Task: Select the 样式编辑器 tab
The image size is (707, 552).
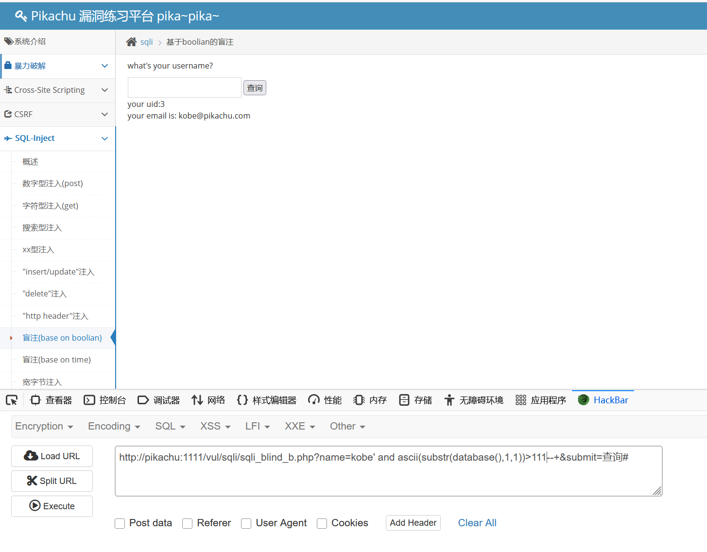Action: click(267, 400)
